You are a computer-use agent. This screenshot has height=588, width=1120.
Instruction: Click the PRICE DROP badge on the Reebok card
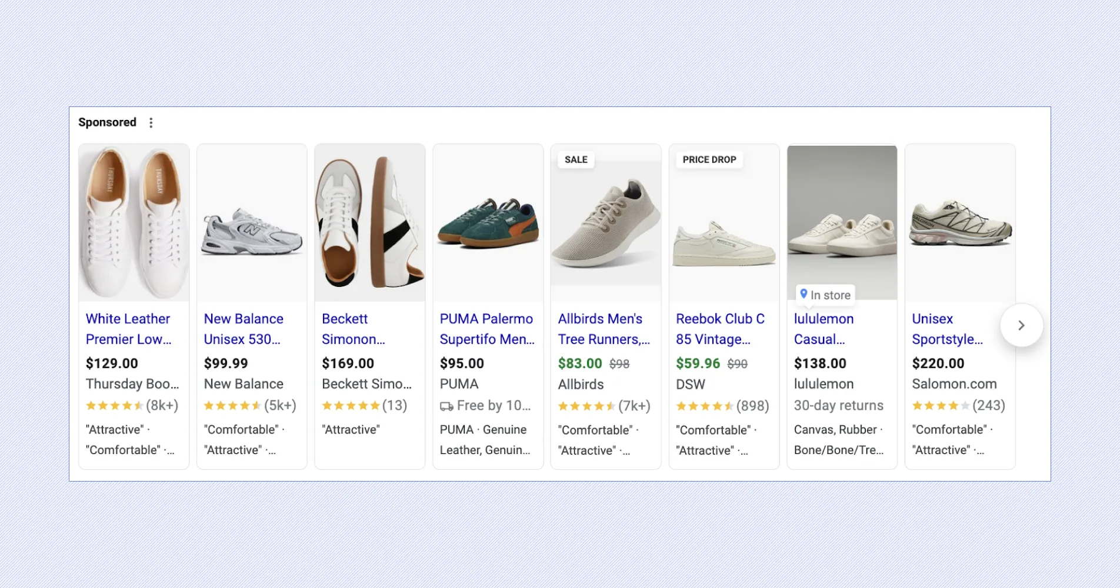[x=708, y=159]
